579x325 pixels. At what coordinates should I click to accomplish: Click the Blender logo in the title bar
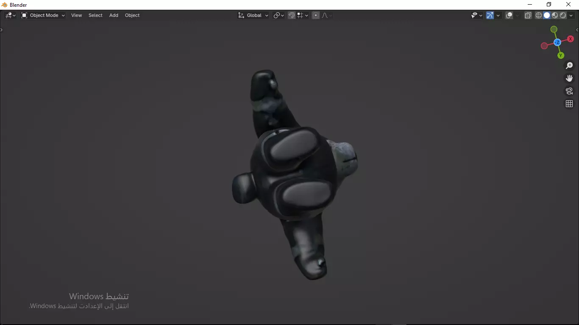[5, 5]
